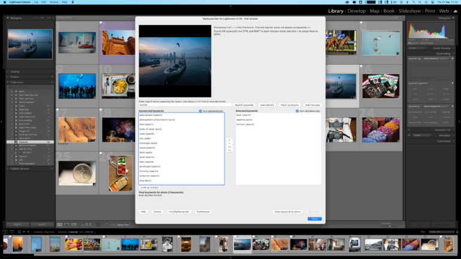461x259 pixels.
Task: Select second window display icon '2'
Action: tap(12, 232)
